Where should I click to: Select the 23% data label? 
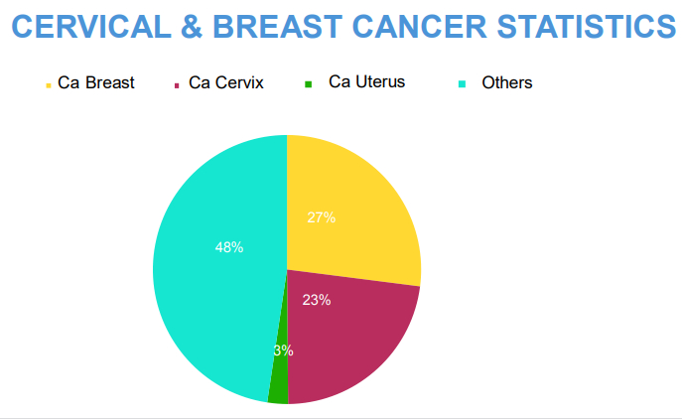click(x=316, y=300)
